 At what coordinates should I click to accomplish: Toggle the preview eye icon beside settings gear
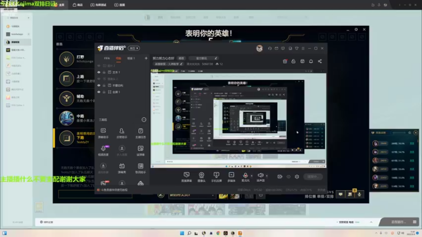point(289,176)
